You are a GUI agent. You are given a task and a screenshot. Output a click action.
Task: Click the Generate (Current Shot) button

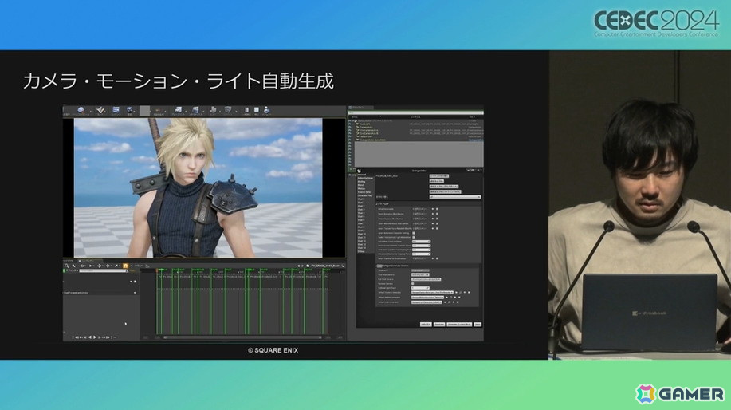(459, 324)
